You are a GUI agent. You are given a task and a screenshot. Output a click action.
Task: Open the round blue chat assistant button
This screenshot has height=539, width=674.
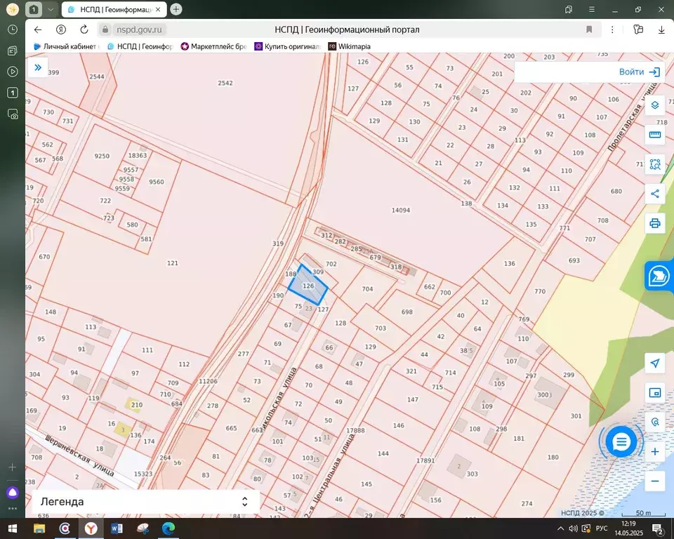coord(621,441)
